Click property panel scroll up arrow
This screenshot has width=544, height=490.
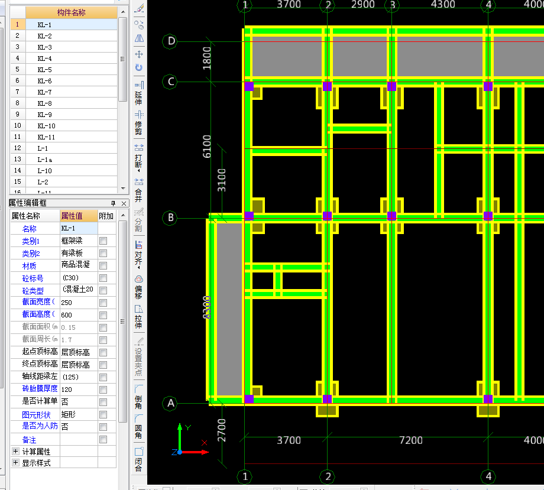click(123, 215)
